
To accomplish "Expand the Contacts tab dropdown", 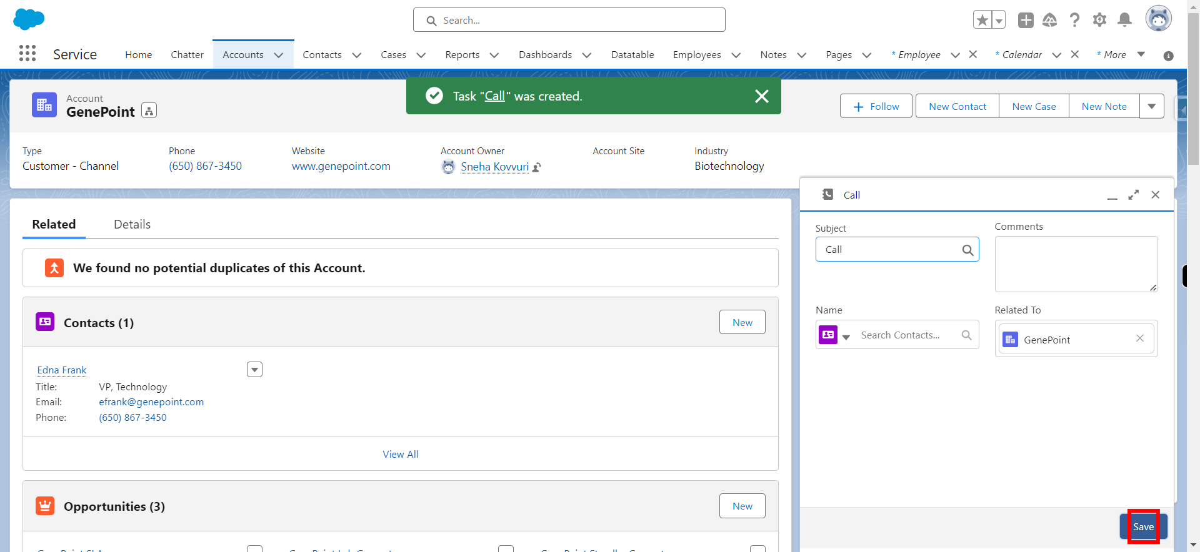I will [x=356, y=55].
